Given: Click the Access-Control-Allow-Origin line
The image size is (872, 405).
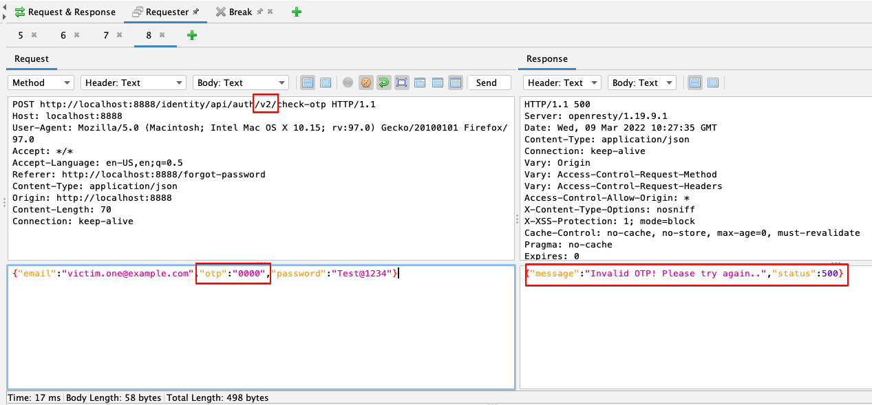Looking at the screenshot, I should click(606, 198).
